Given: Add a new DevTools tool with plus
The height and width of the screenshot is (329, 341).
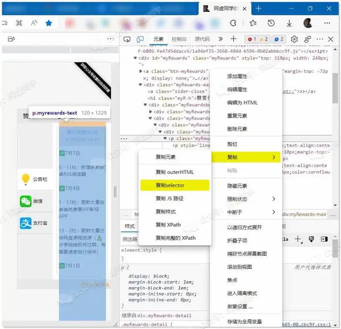Looking at the screenshot, I should pos(234,39).
